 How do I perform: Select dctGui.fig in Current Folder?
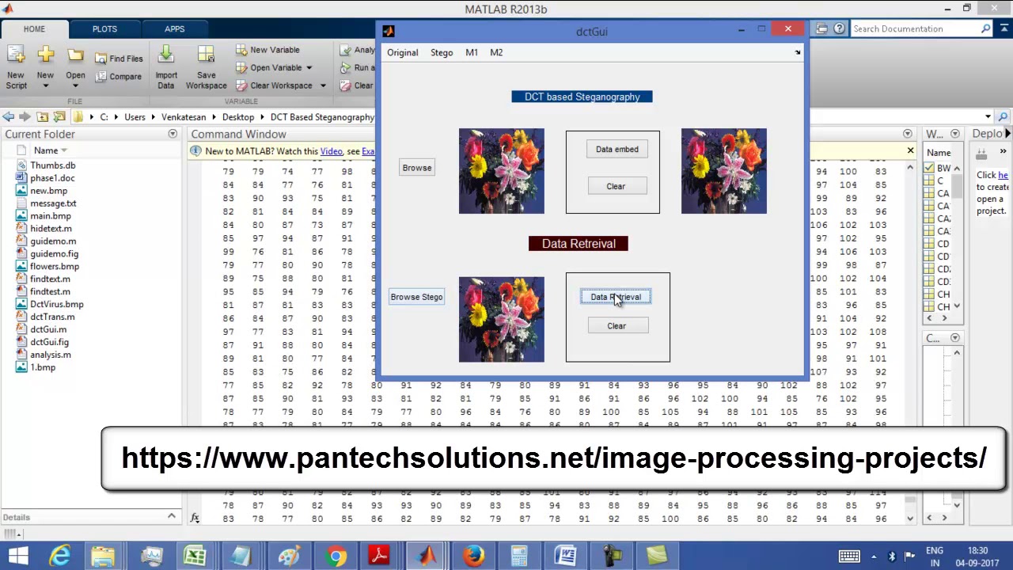(x=49, y=342)
